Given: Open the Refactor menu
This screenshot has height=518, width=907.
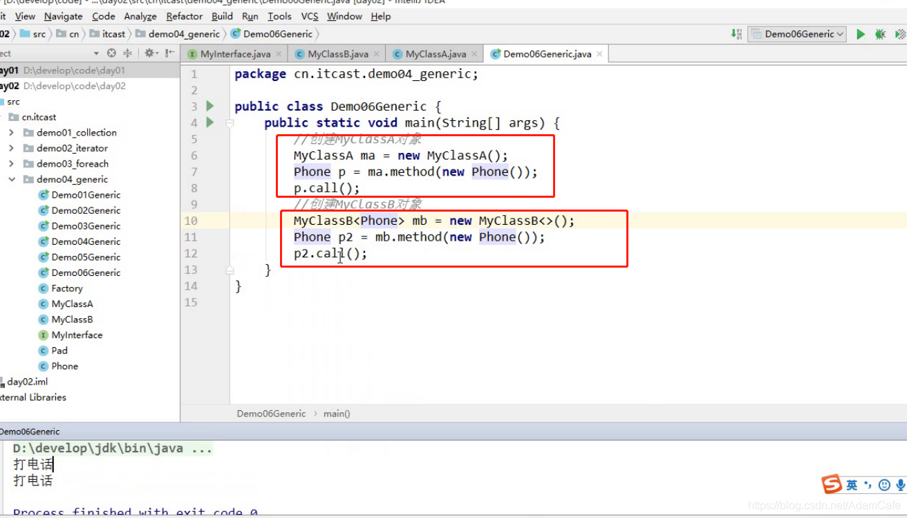Looking at the screenshot, I should point(185,16).
